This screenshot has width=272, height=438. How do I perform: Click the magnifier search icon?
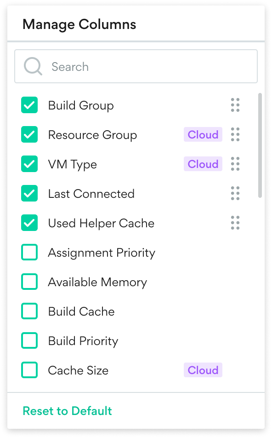click(33, 66)
